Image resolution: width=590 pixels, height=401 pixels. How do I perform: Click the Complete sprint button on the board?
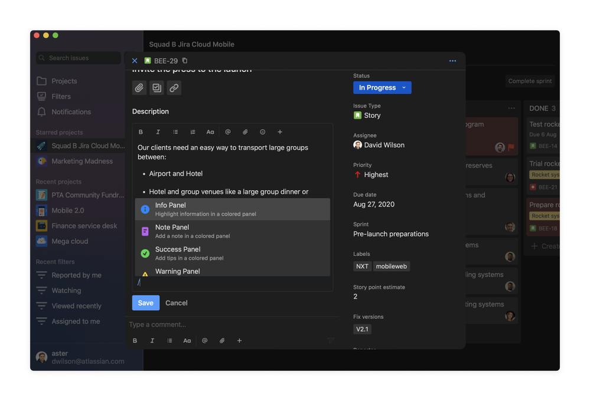point(530,81)
